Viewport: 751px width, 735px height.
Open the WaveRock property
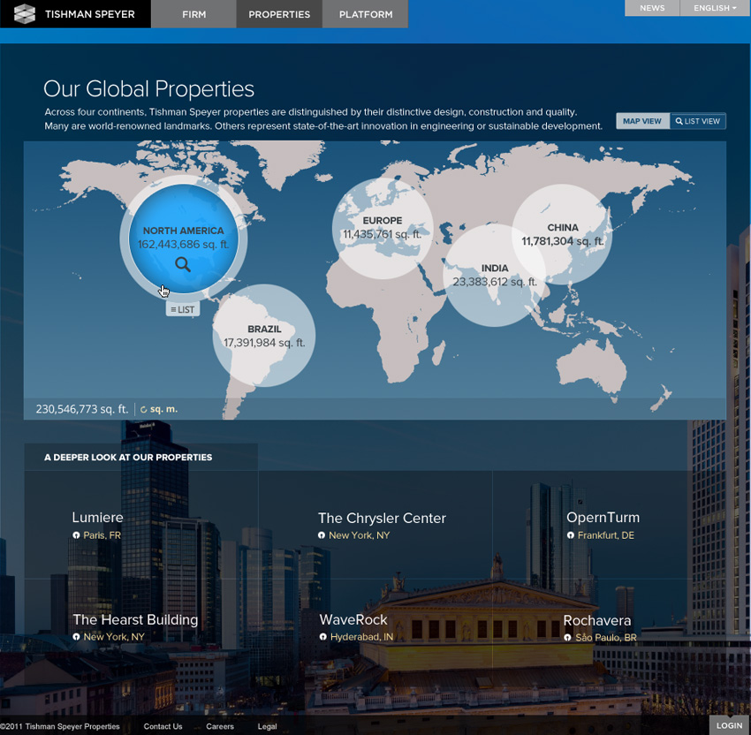pyautogui.click(x=353, y=619)
